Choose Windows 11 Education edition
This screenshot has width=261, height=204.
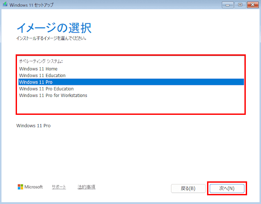(x=131, y=75)
